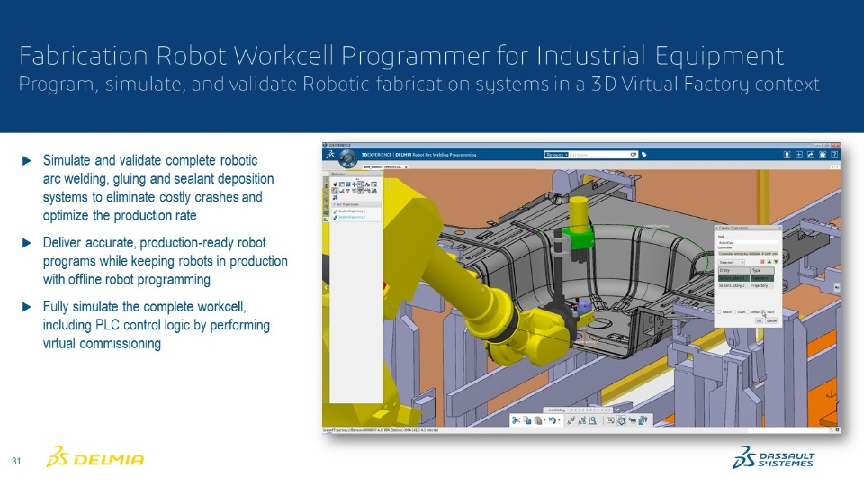Click the scissors cut icon in bottom toolbar
The image size is (864, 486).
tap(517, 420)
